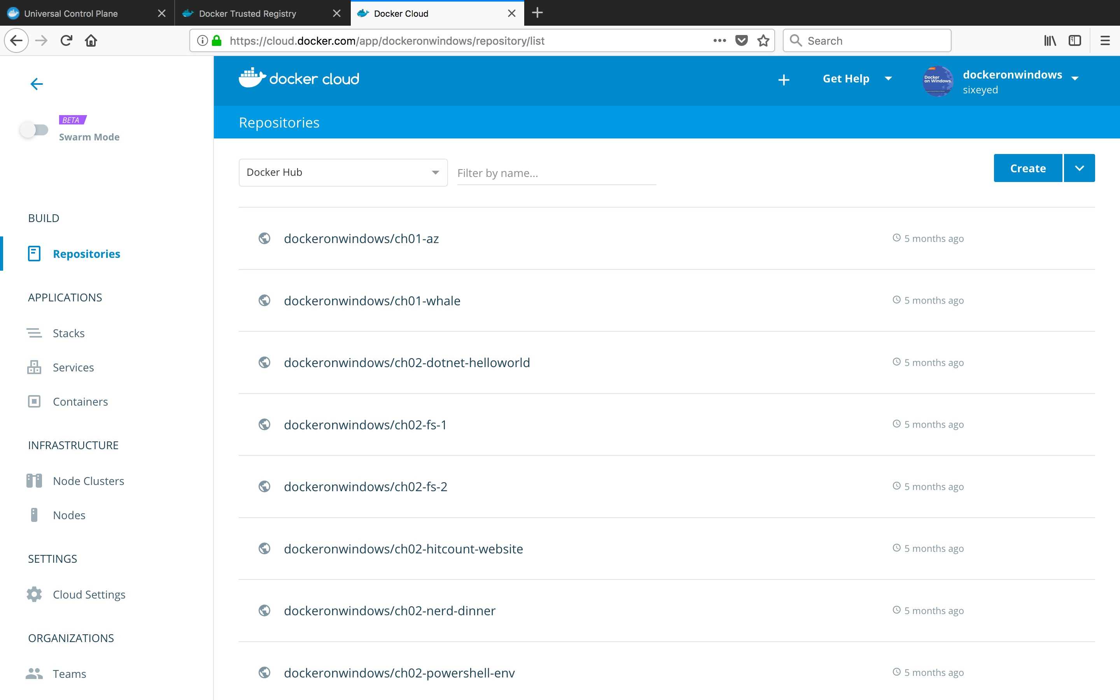Click the Docker Cloud whale logo
The width and height of the screenshot is (1120, 700).
[251, 77]
